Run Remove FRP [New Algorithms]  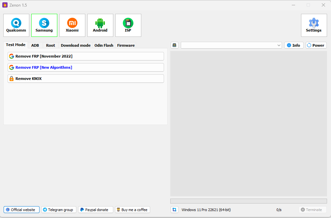[x=86, y=67]
